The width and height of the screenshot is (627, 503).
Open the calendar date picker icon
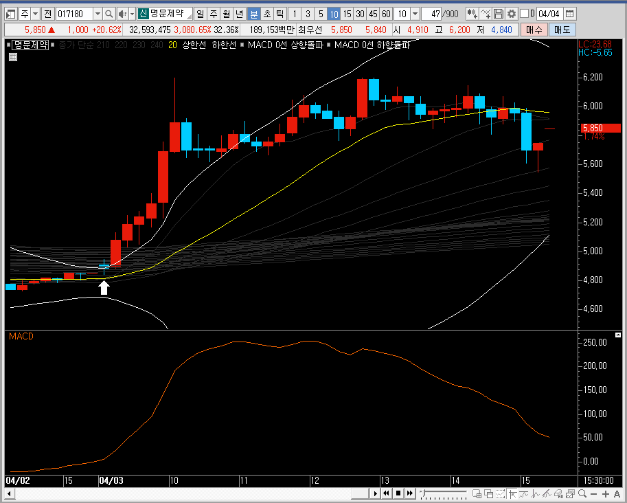pyautogui.click(x=570, y=14)
